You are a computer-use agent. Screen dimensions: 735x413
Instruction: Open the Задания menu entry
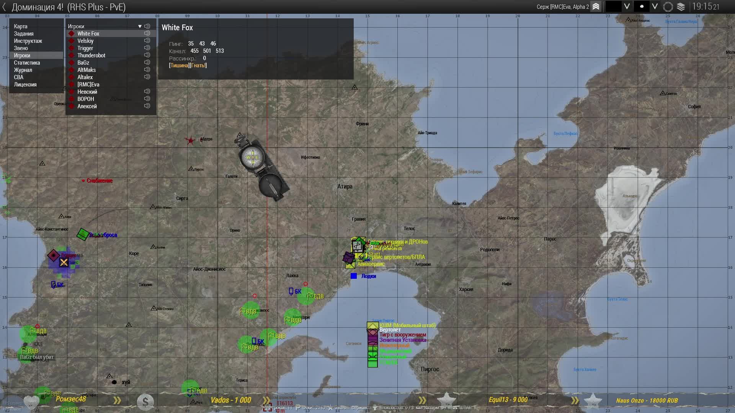(x=24, y=34)
